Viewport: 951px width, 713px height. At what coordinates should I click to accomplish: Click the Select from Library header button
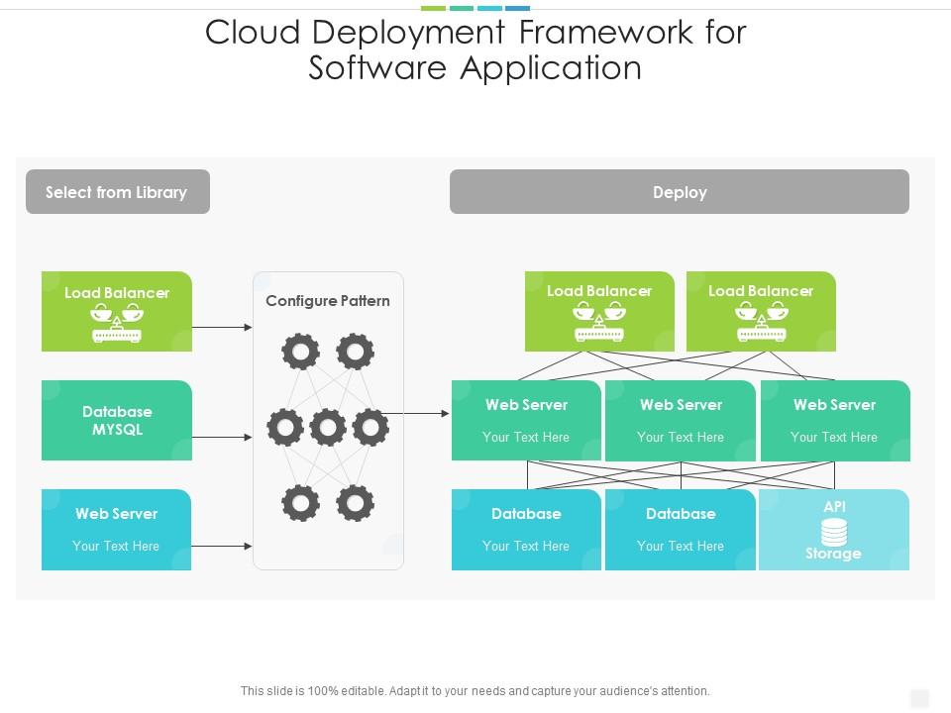(117, 192)
